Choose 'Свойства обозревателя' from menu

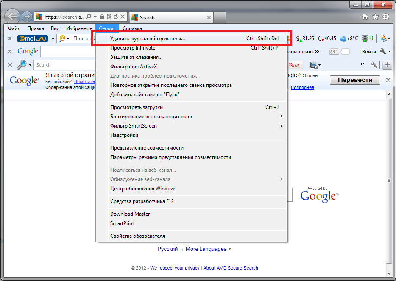coord(137,236)
